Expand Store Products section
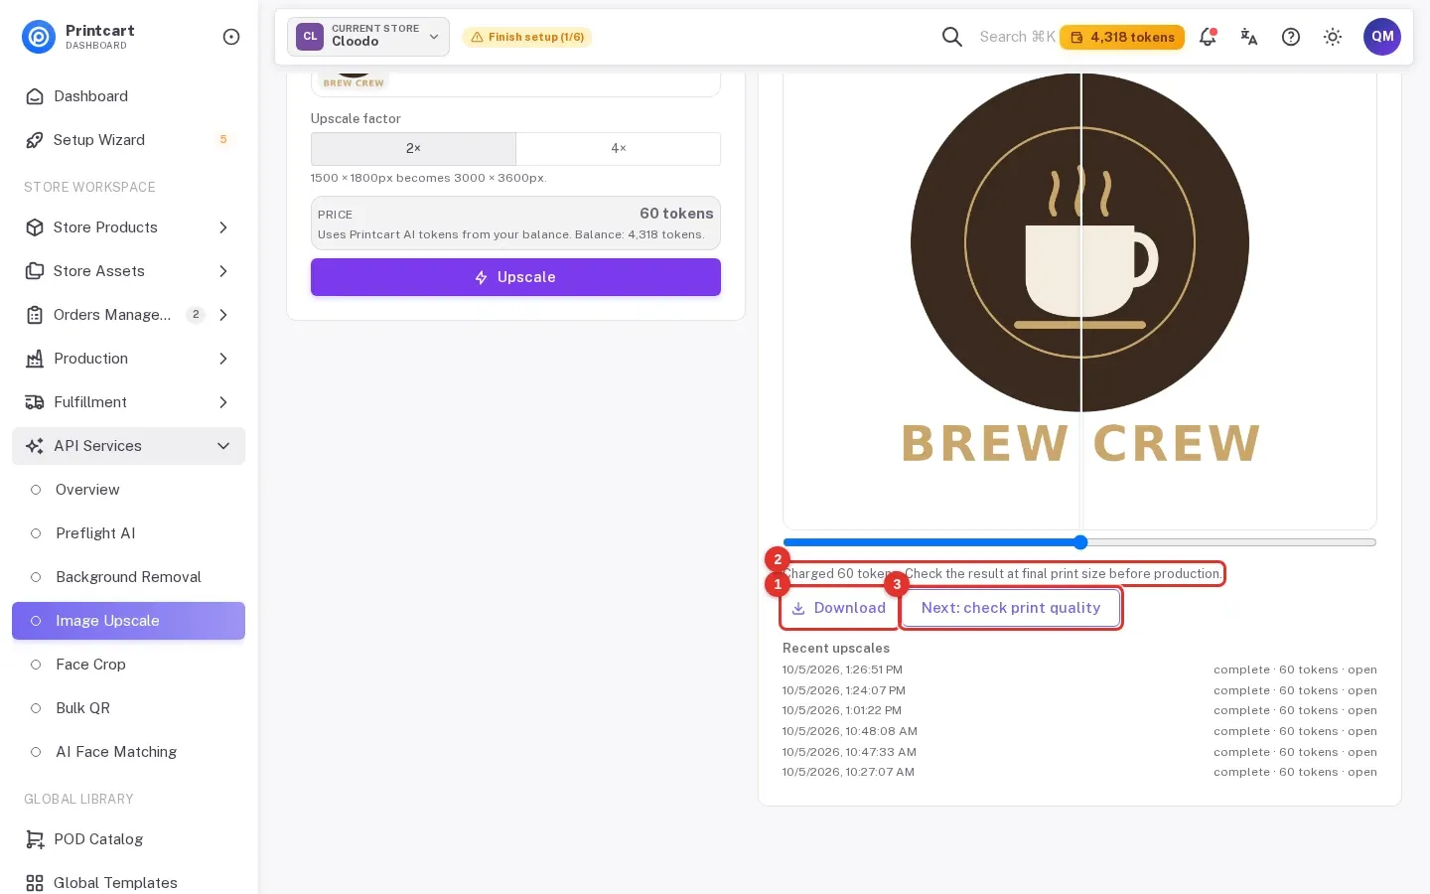 click(129, 227)
